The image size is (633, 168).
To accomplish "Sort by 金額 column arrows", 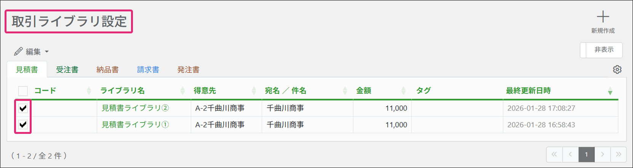I will tap(403, 91).
